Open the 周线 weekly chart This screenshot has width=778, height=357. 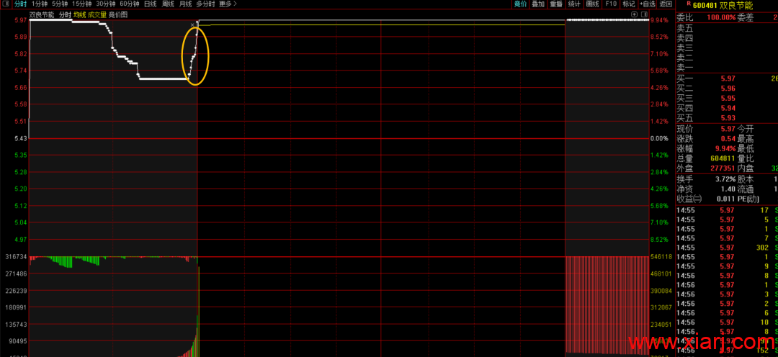coord(168,4)
